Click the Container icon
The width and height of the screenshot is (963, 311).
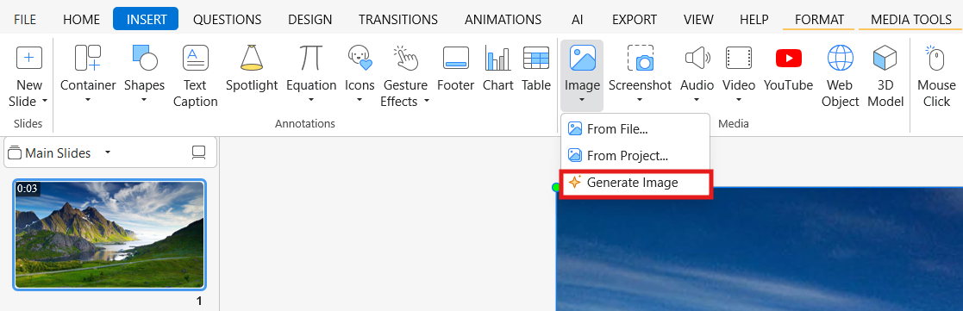[88, 59]
